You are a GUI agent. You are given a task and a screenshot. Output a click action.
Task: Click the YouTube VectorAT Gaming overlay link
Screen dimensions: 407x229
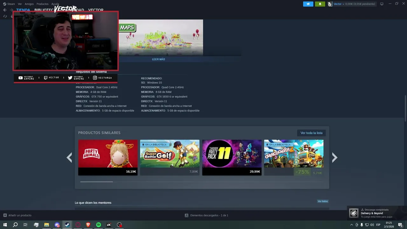(x=26, y=78)
